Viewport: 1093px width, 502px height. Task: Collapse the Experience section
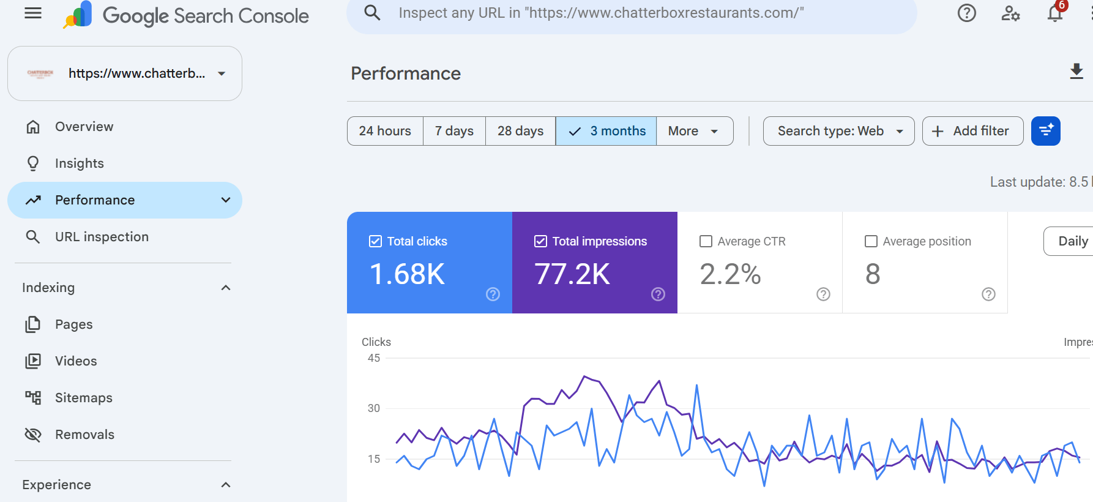(x=226, y=485)
